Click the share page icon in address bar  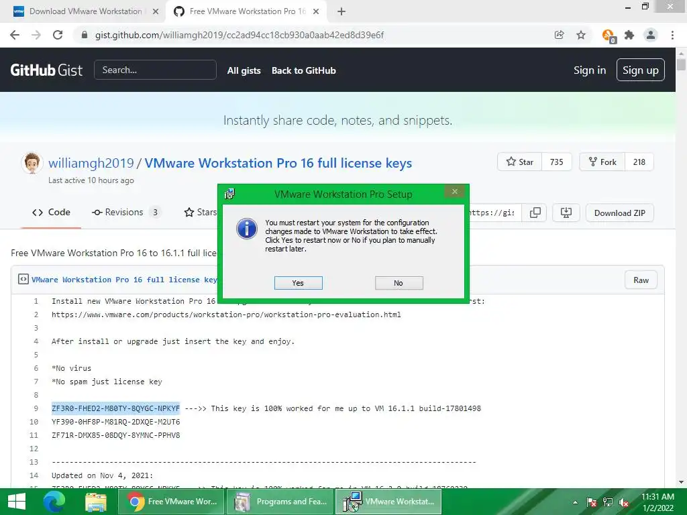click(559, 35)
